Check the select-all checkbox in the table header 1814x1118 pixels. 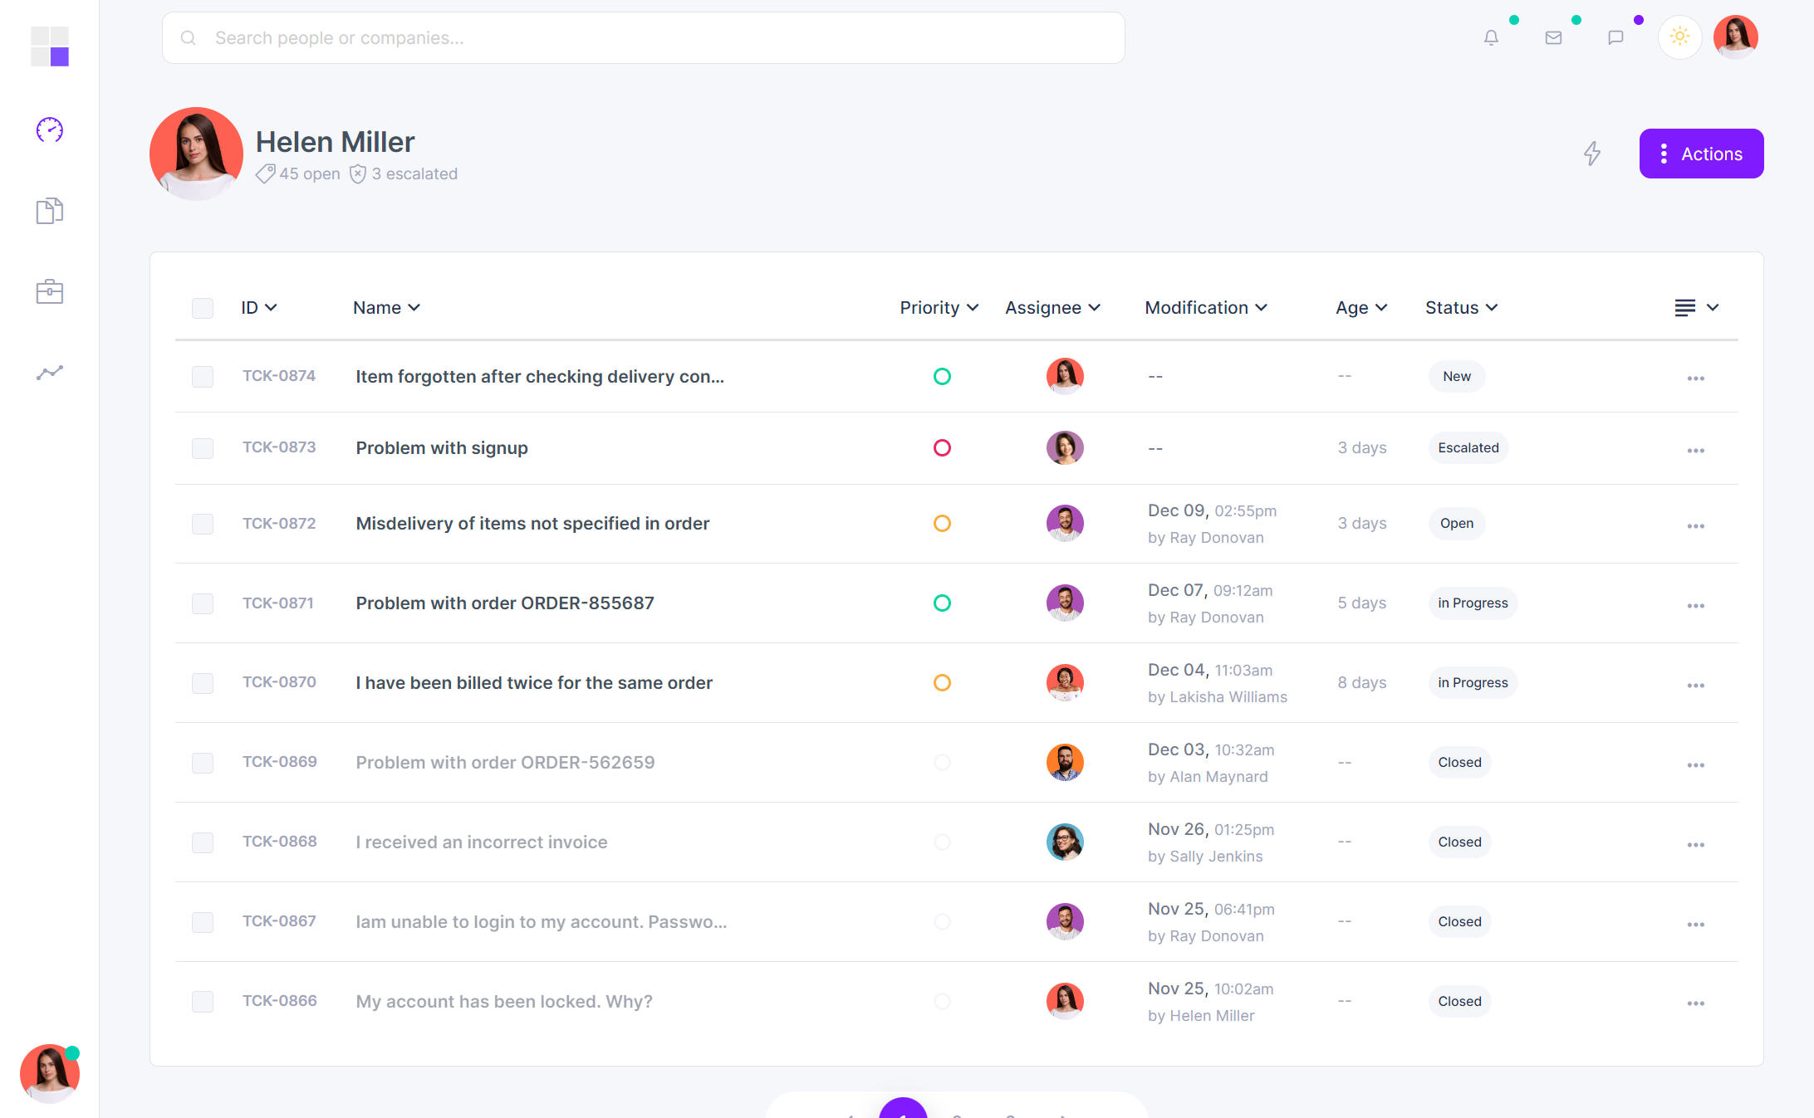(203, 308)
